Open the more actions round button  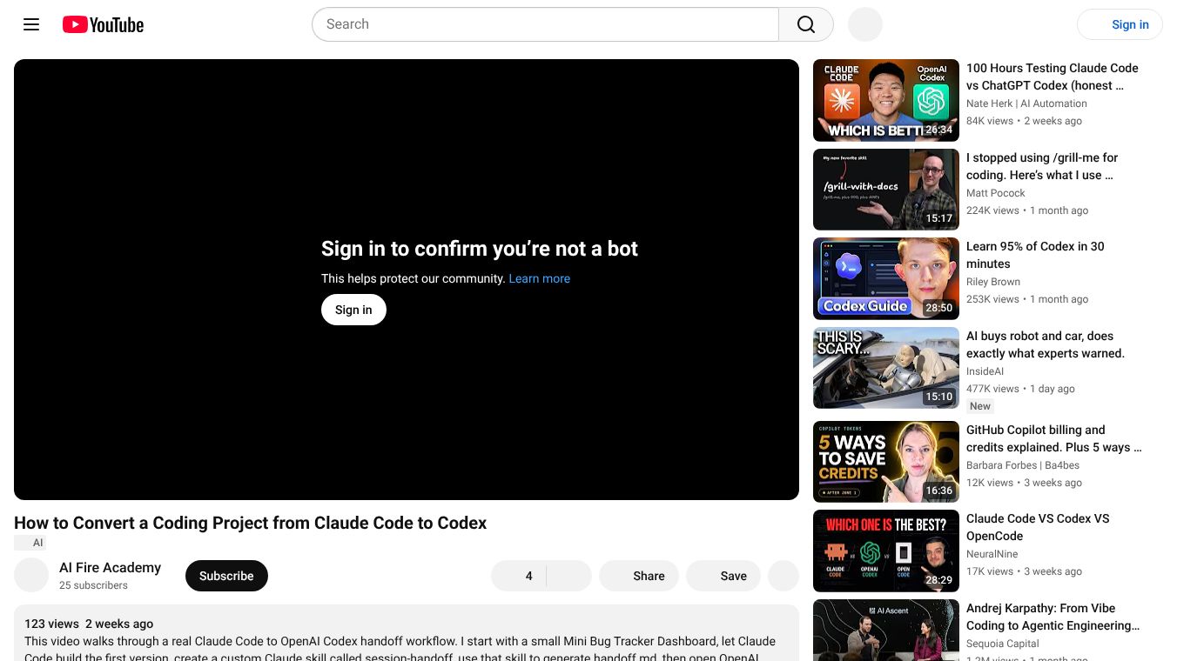click(784, 576)
